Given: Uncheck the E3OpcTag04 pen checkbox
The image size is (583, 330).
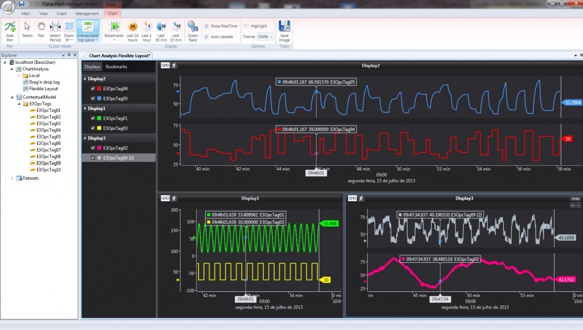Looking at the screenshot, I should coord(93,88).
